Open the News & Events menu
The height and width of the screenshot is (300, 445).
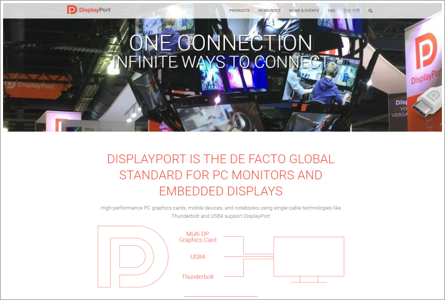[x=304, y=10]
